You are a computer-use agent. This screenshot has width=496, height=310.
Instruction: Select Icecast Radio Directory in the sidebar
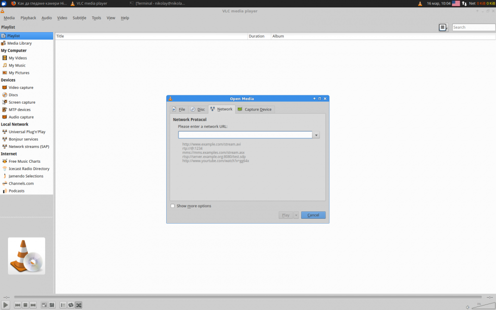tap(29, 169)
